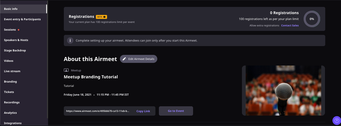
Task: Click the info icon in the setup notice
Action: tap(70, 40)
